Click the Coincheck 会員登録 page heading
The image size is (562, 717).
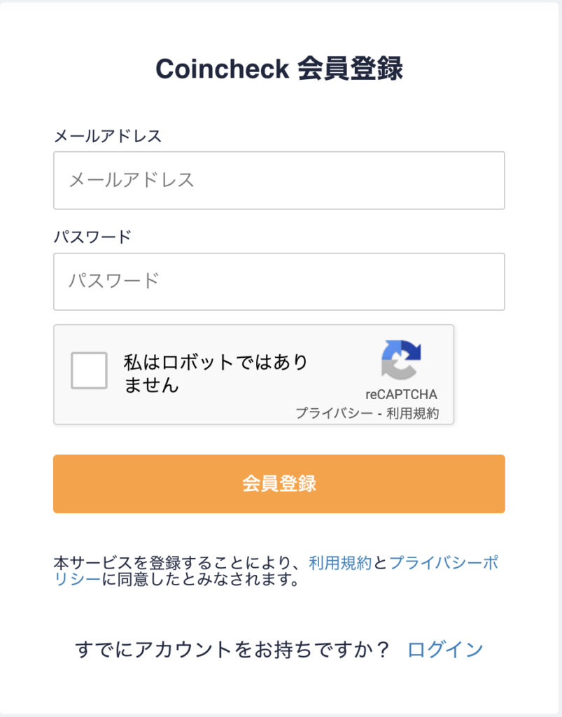click(x=279, y=69)
